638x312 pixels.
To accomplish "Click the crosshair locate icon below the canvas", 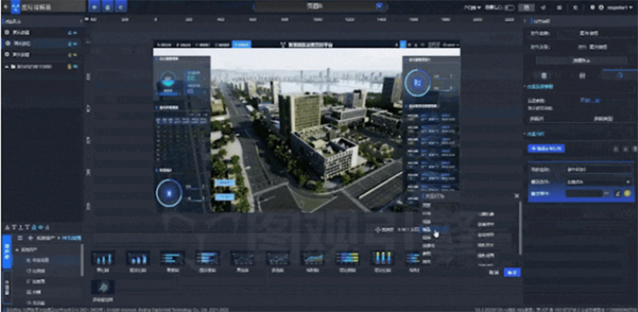I will (377, 230).
